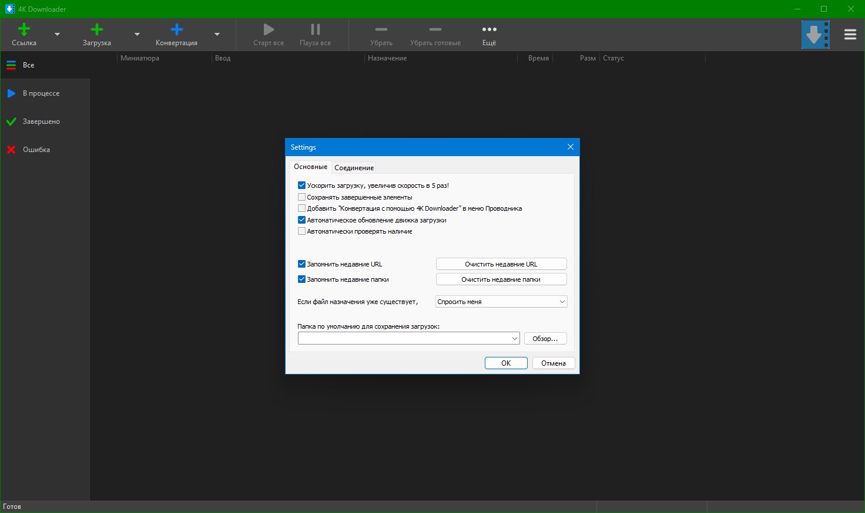Close the Settings dialog with X
This screenshot has width=865, height=513.
pos(570,147)
